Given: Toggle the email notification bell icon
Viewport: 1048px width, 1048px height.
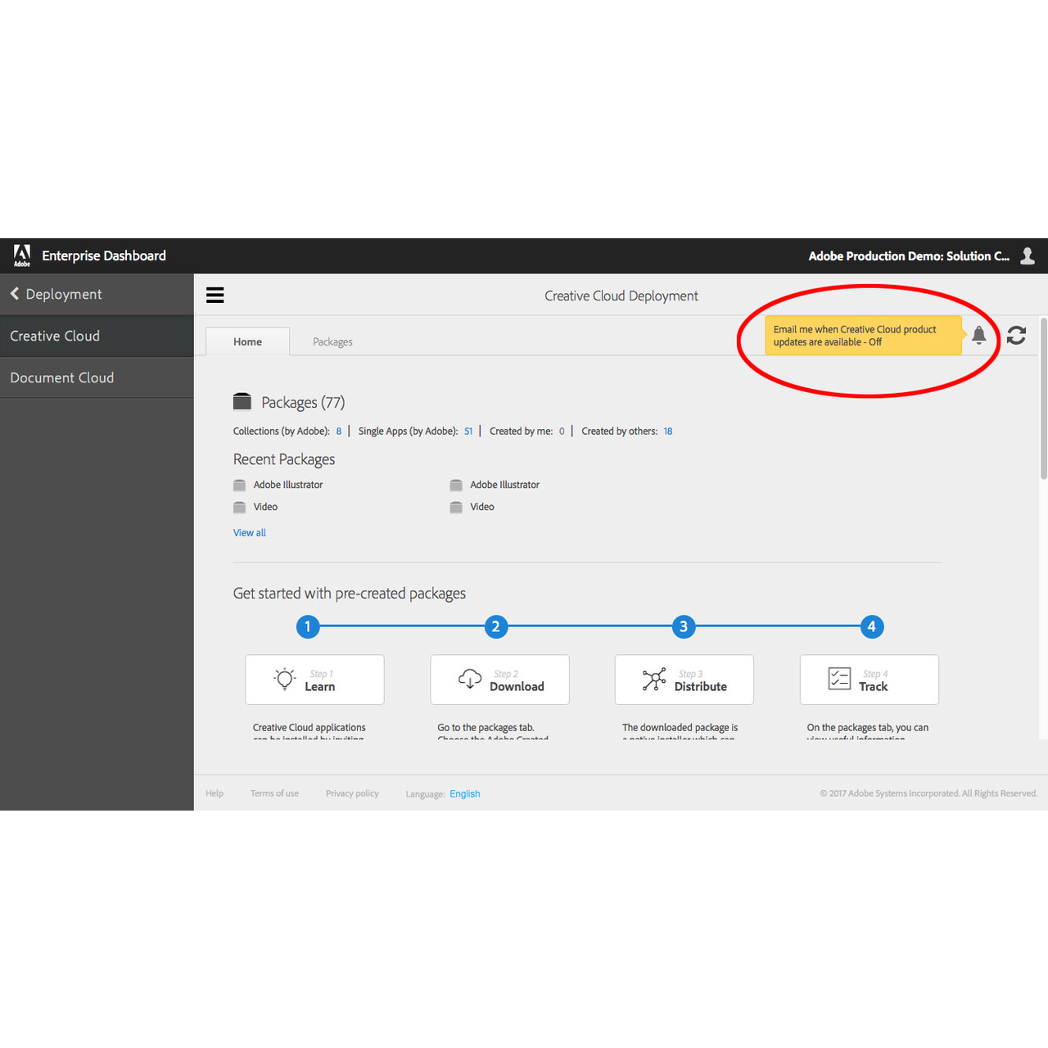Looking at the screenshot, I should 978,335.
